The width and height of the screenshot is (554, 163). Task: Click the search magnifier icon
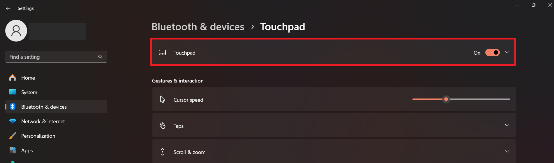click(x=100, y=57)
